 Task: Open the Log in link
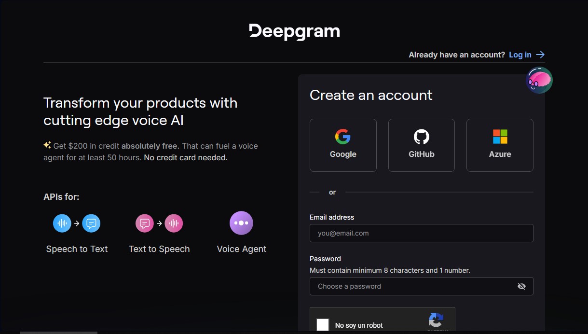520,55
